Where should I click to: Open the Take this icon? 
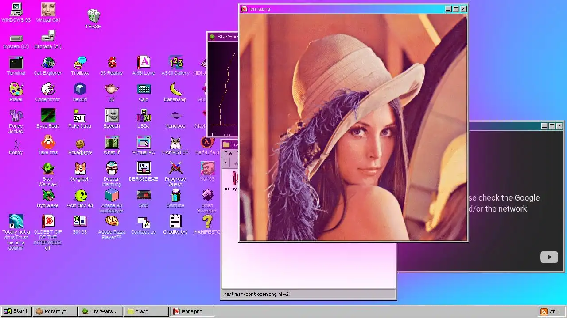(48, 145)
